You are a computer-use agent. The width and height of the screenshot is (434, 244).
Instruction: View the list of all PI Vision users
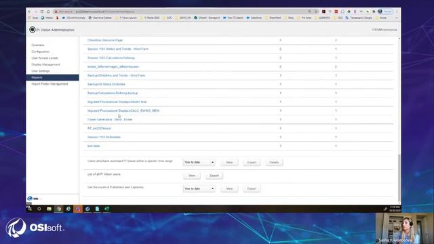point(191,176)
